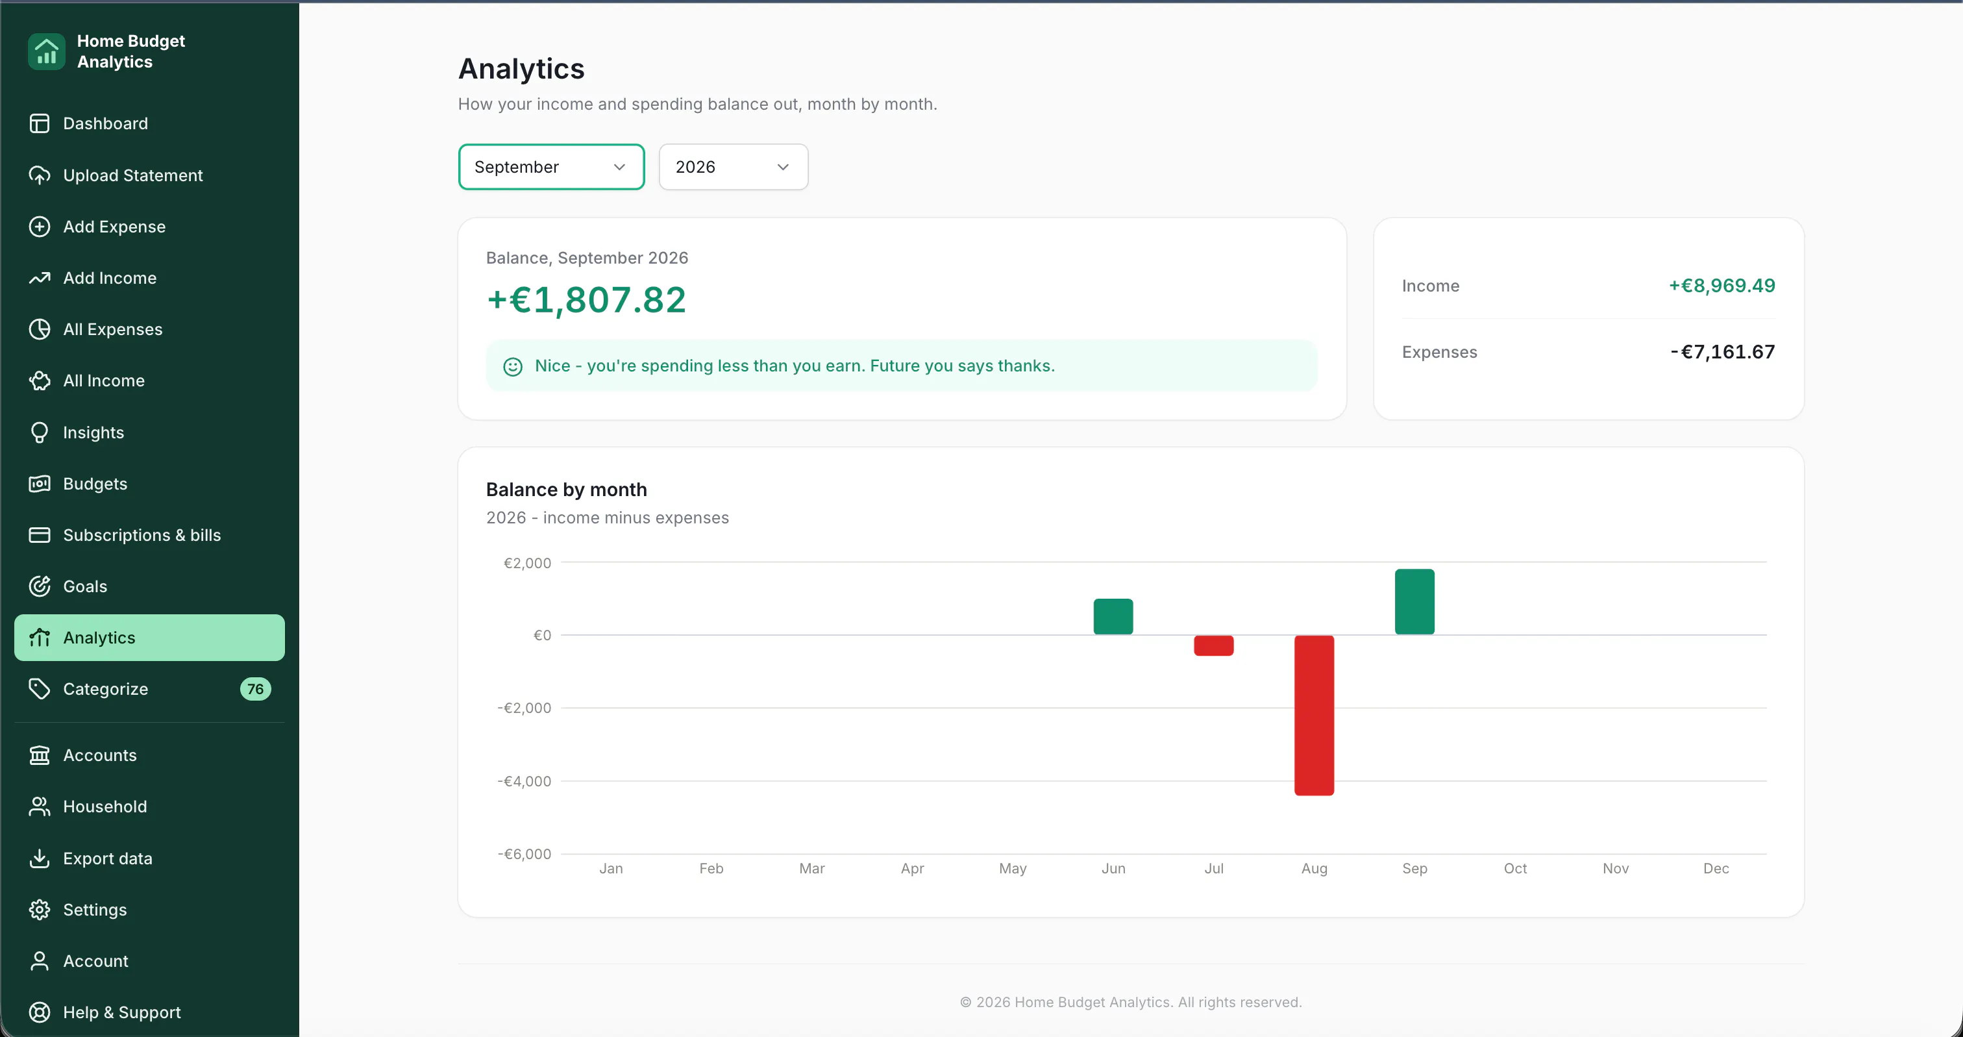Click the red July balance bar
Image resolution: width=1963 pixels, height=1037 pixels.
click(x=1214, y=646)
